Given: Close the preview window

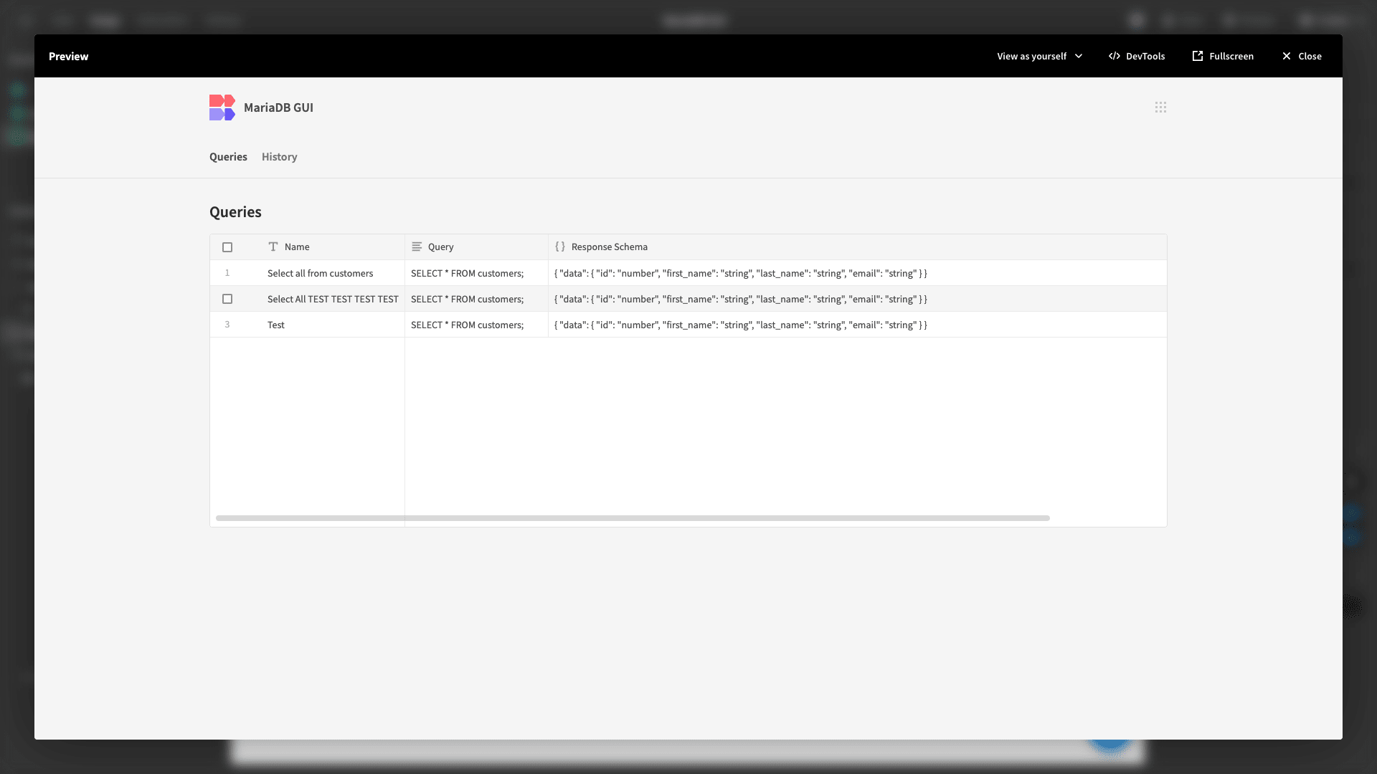Looking at the screenshot, I should [x=1302, y=56].
